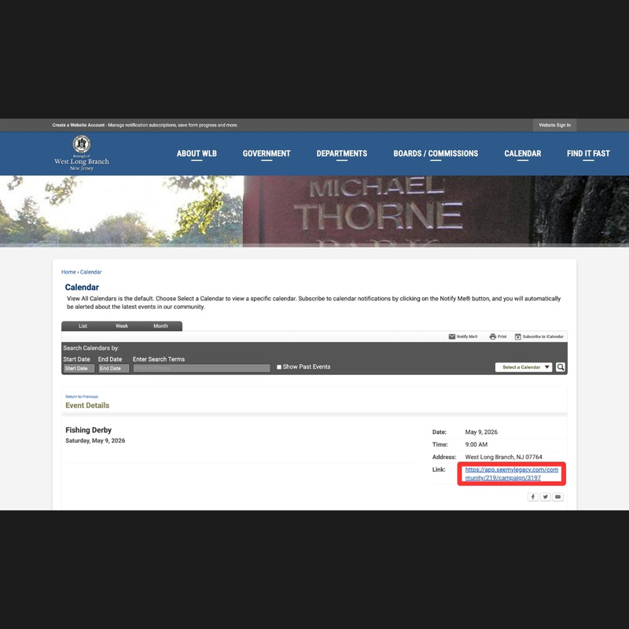Click the End Date input field
629x629 pixels.
tap(114, 368)
